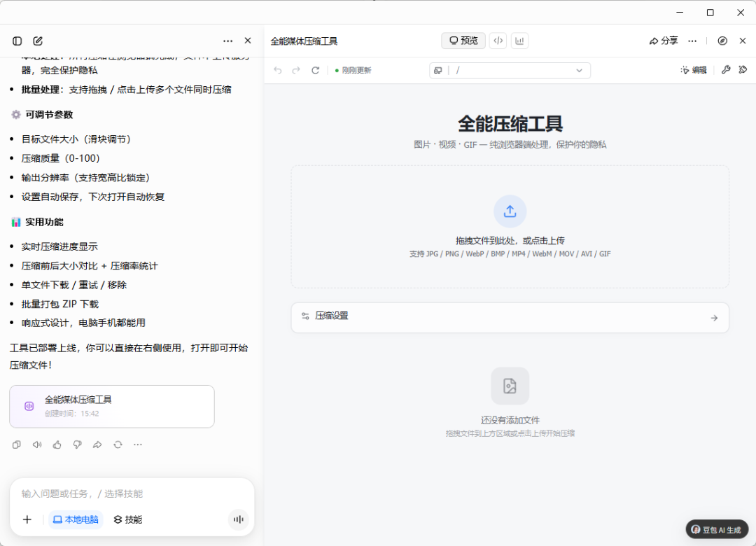Open the 全能媒体压缩工具 artifact card
This screenshot has height=546, width=756.
pos(112,406)
